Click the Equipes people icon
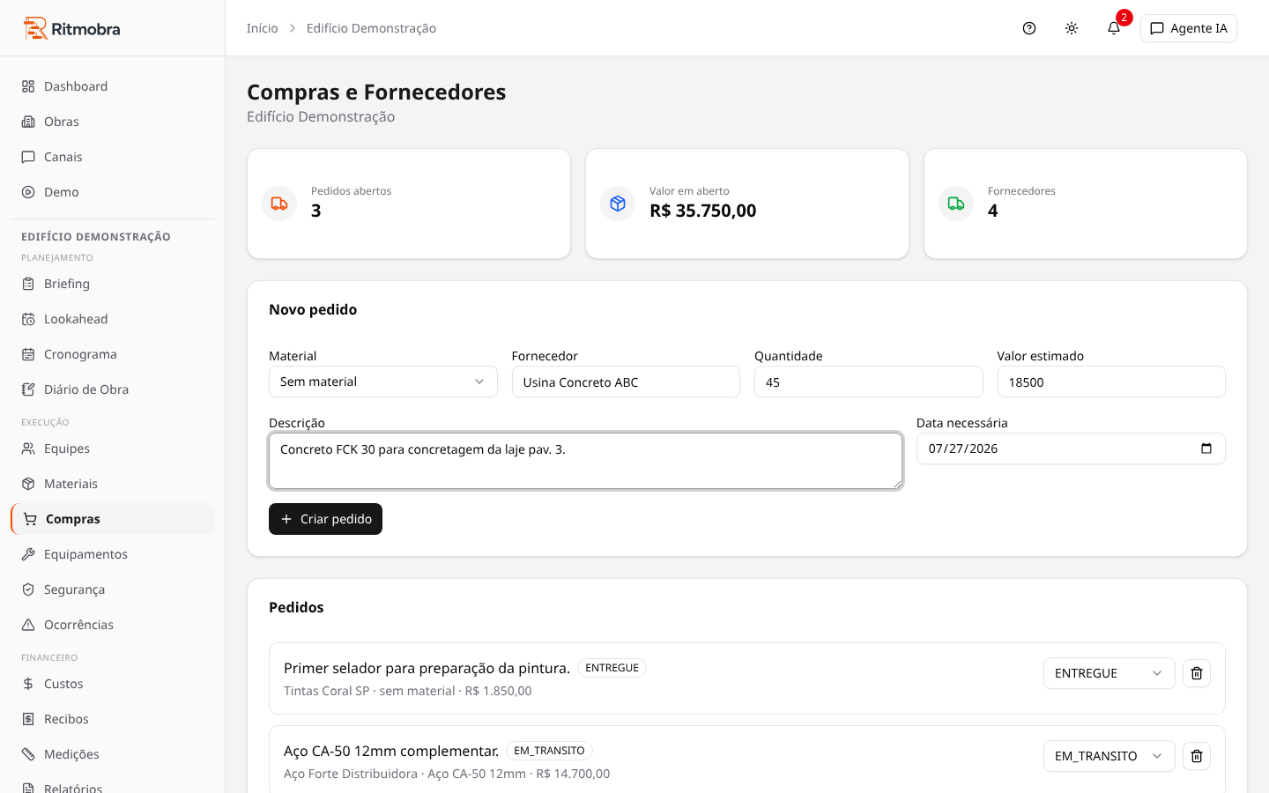This screenshot has width=1269, height=793. tap(28, 448)
